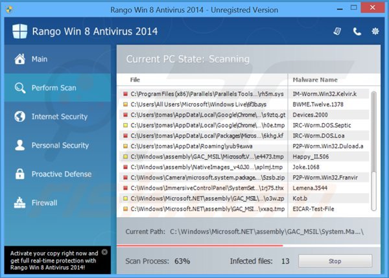Image resolution: width=389 pixels, height=278 pixels.
Task: Open the Firewall section
Action: [x=58, y=203]
